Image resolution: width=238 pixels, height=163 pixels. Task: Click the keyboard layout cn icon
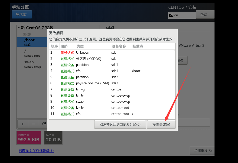click(171, 15)
